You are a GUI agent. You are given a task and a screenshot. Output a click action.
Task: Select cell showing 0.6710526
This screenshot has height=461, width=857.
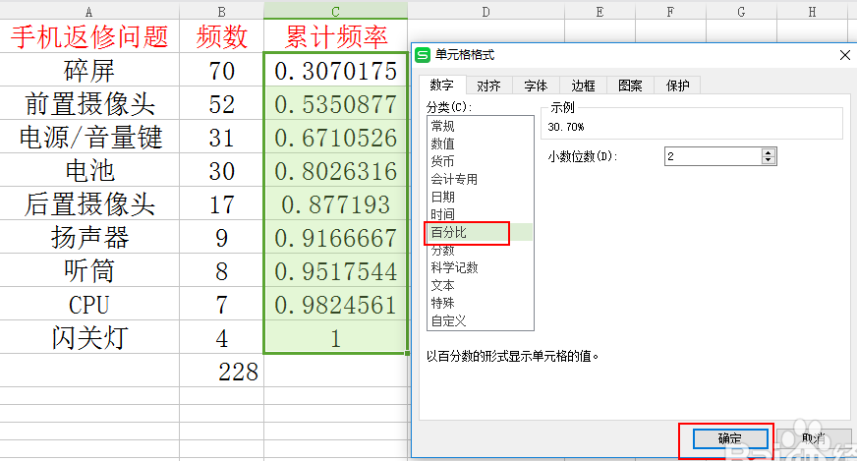[x=335, y=138]
